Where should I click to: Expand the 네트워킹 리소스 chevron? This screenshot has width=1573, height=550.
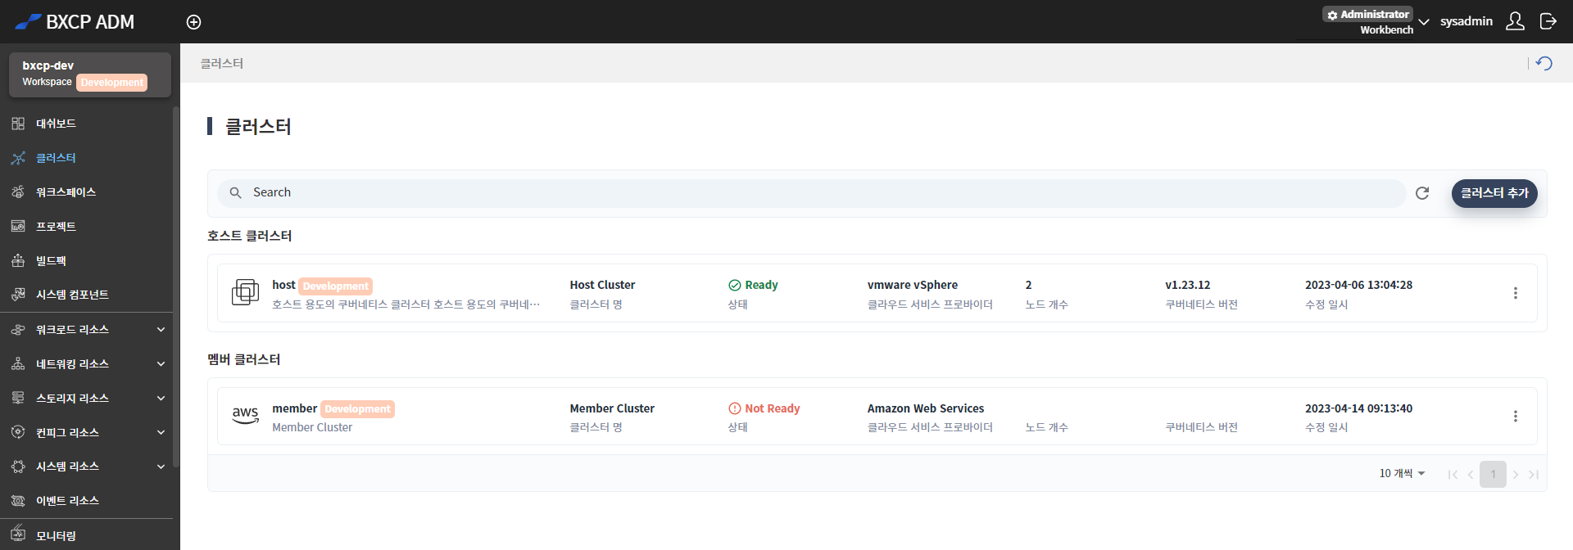[161, 364]
